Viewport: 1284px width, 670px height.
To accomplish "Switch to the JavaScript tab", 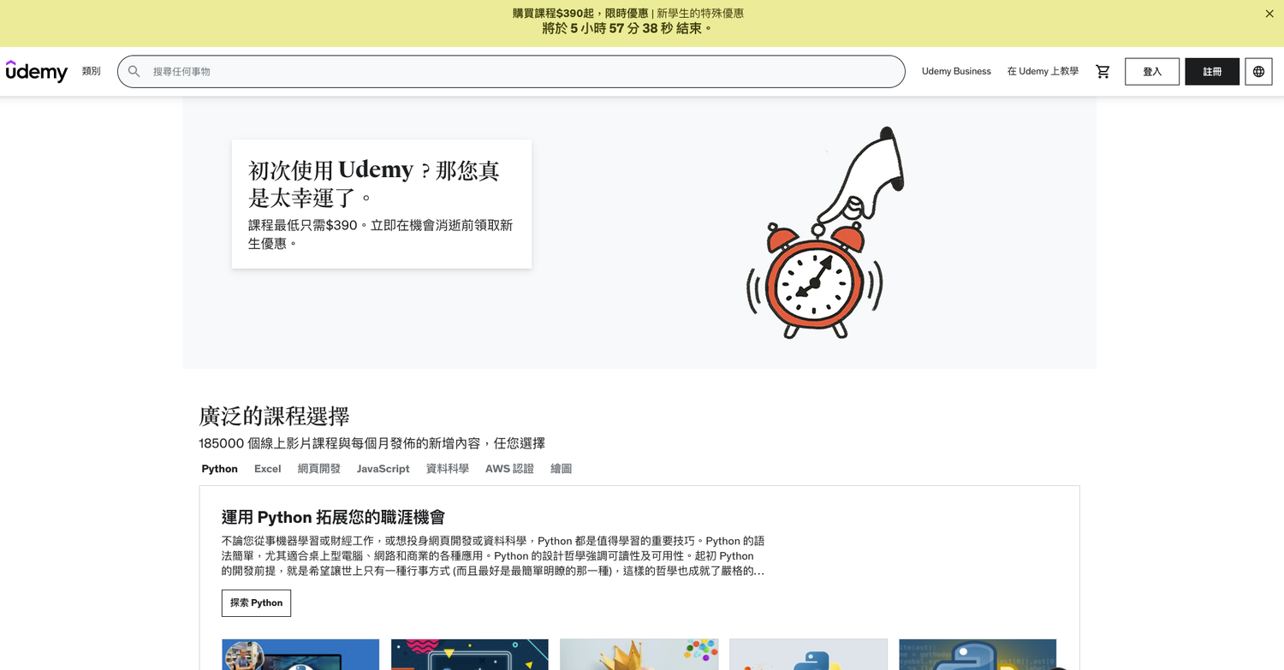I will pos(383,469).
